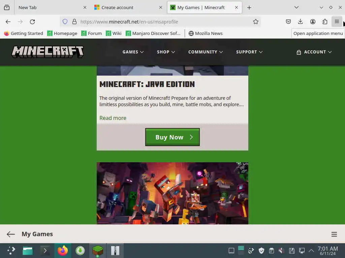The height and width of the screenshot is (258, 345).
Task: Open the Minecraft block icon in taskbar
Action: click(98, 251)
